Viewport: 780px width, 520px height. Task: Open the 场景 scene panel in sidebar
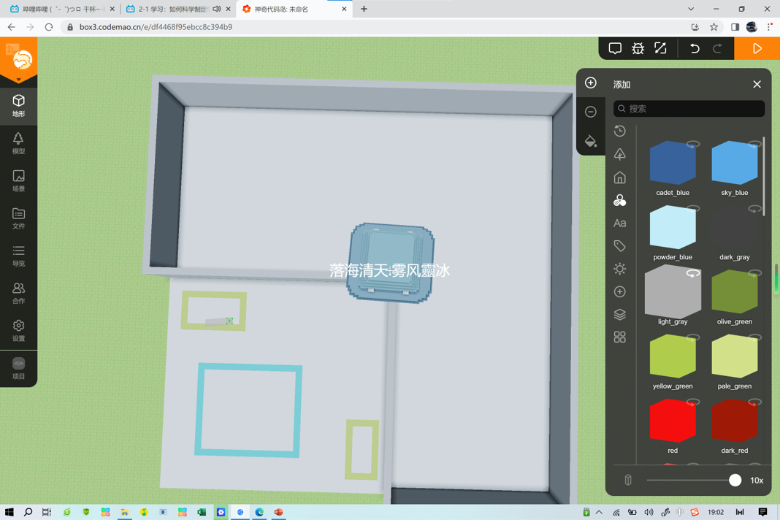[x=18, y=180]
